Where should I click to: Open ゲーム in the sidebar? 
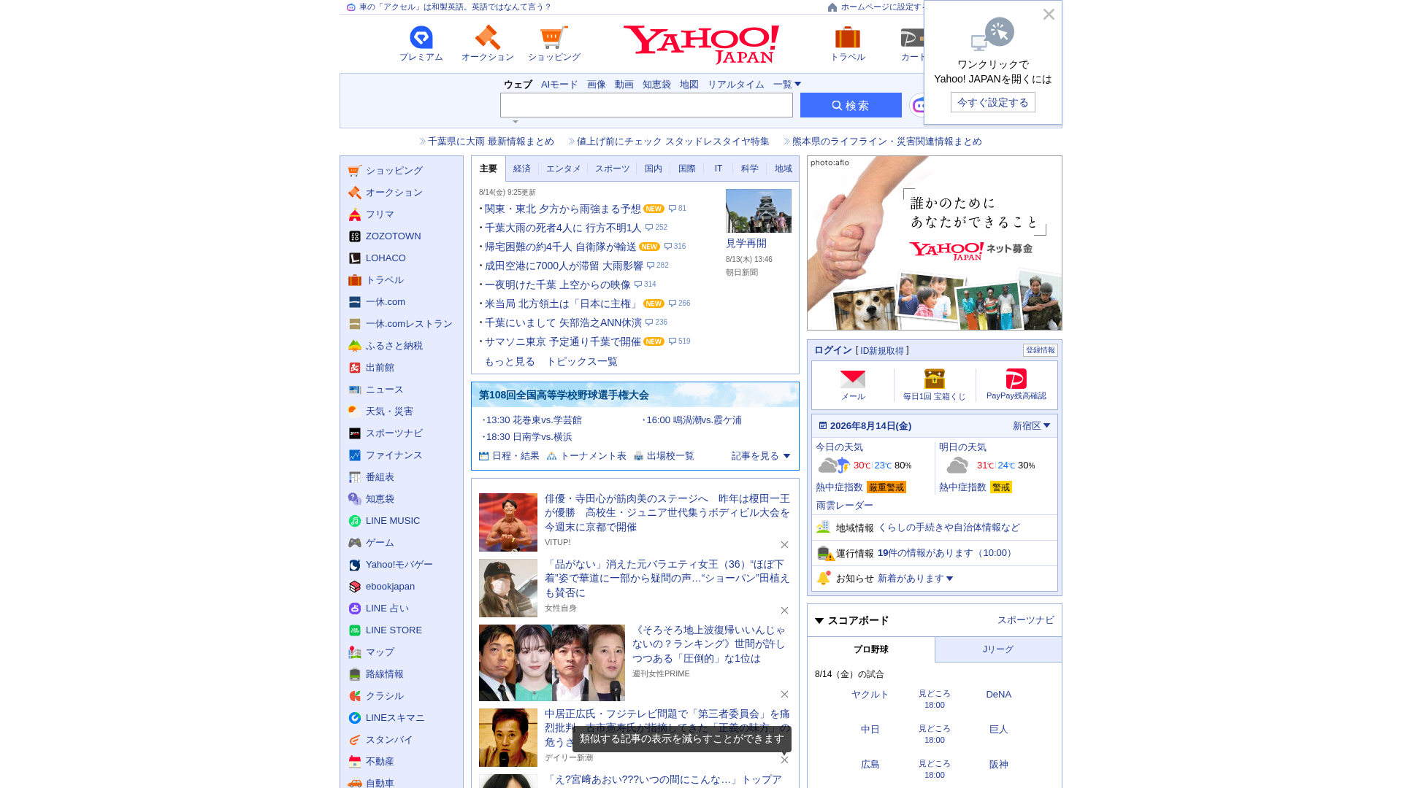pos(380,543)
